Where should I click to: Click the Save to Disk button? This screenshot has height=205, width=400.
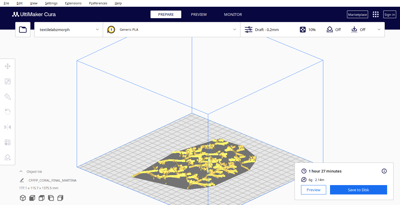pyautogui.click(x=358, y=190)
